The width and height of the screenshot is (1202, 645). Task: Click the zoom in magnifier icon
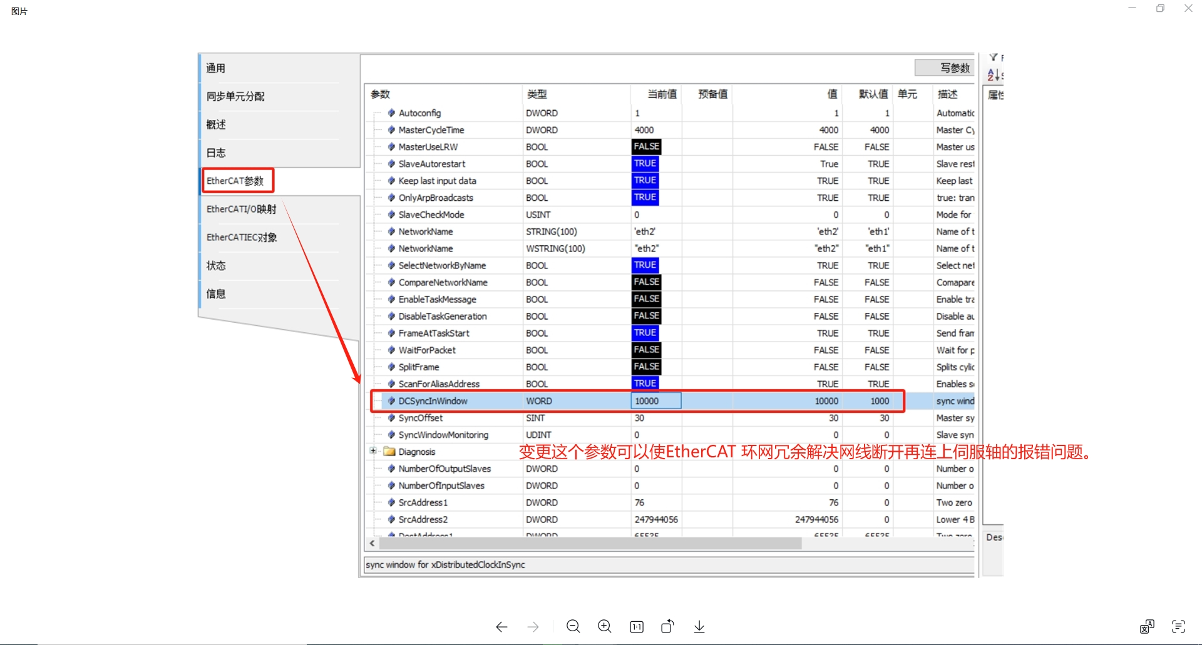tap(605, 627)
